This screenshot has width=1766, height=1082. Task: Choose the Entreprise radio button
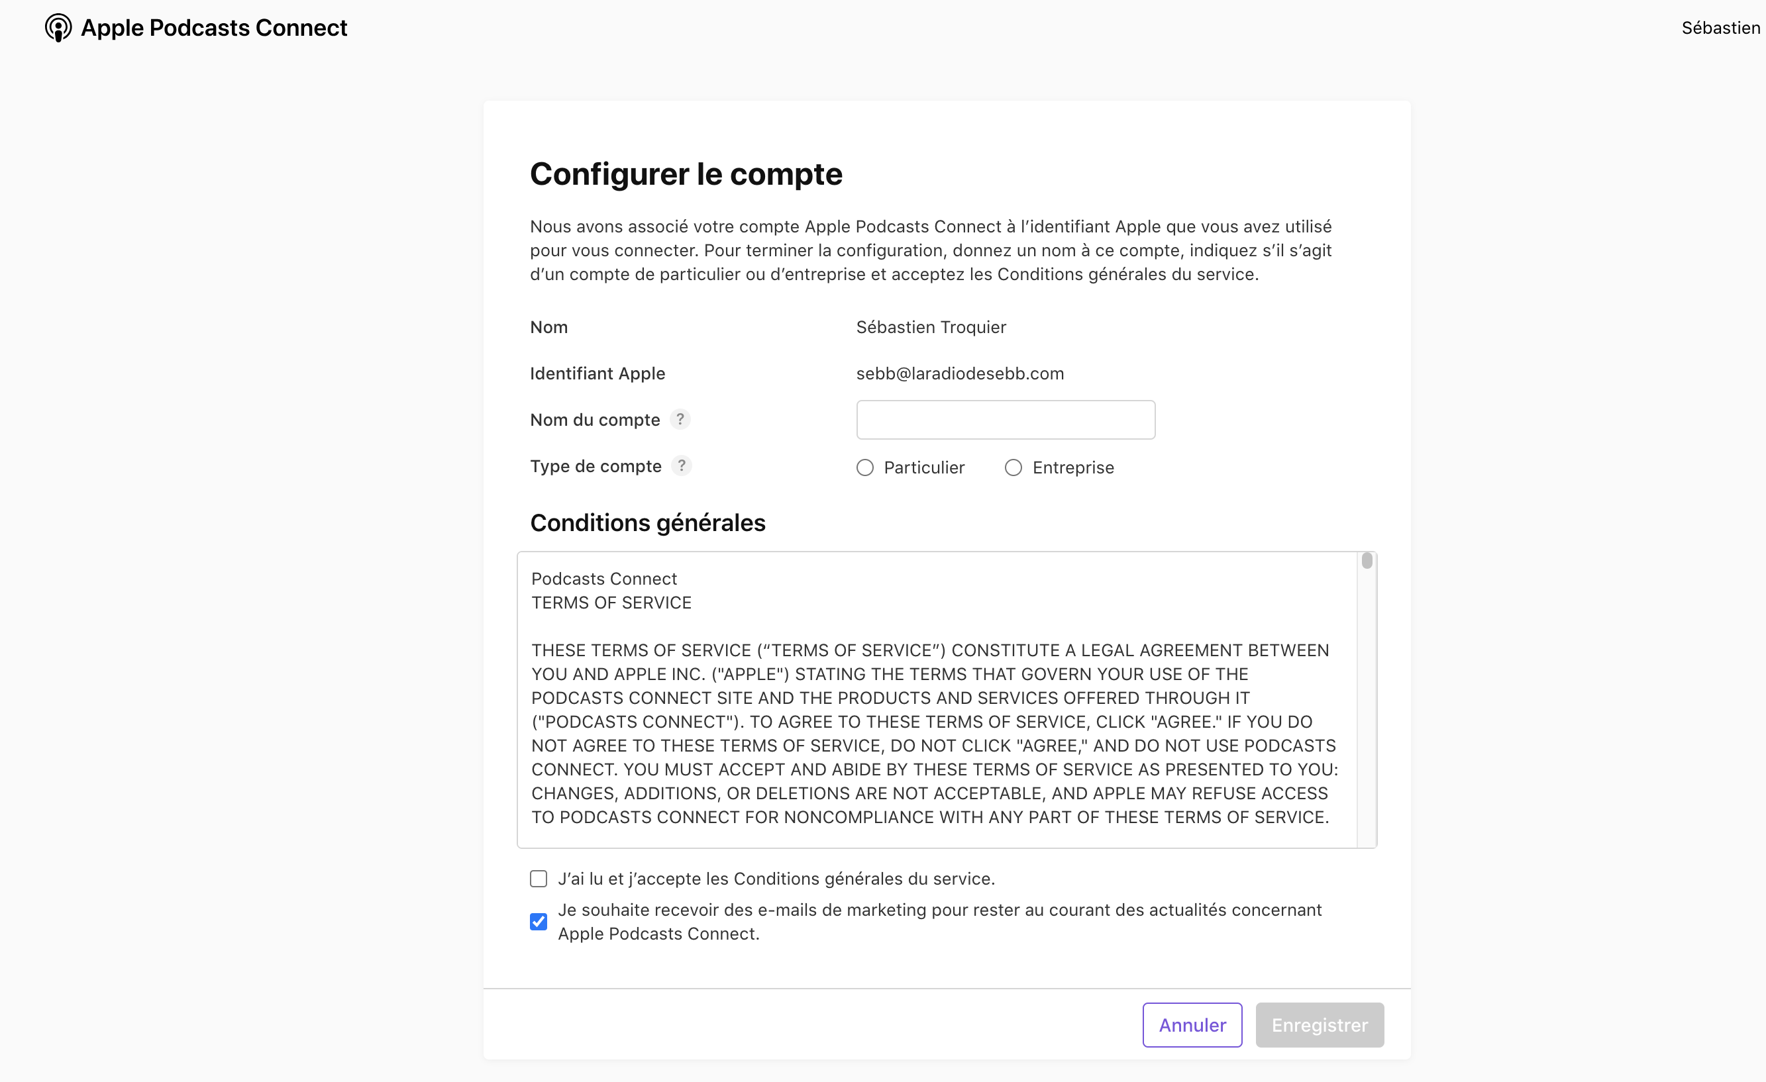[1013, 468]
